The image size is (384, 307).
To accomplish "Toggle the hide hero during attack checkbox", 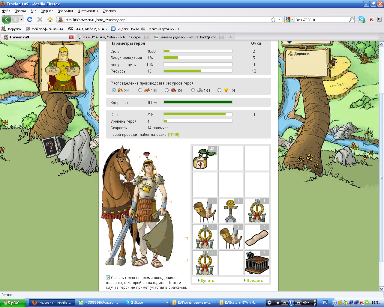I will click(108, 278).
